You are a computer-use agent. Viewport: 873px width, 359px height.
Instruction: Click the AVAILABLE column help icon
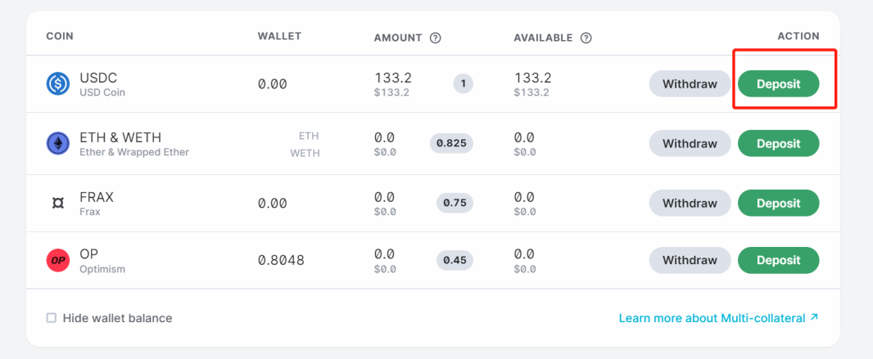(x=586, y=38)
